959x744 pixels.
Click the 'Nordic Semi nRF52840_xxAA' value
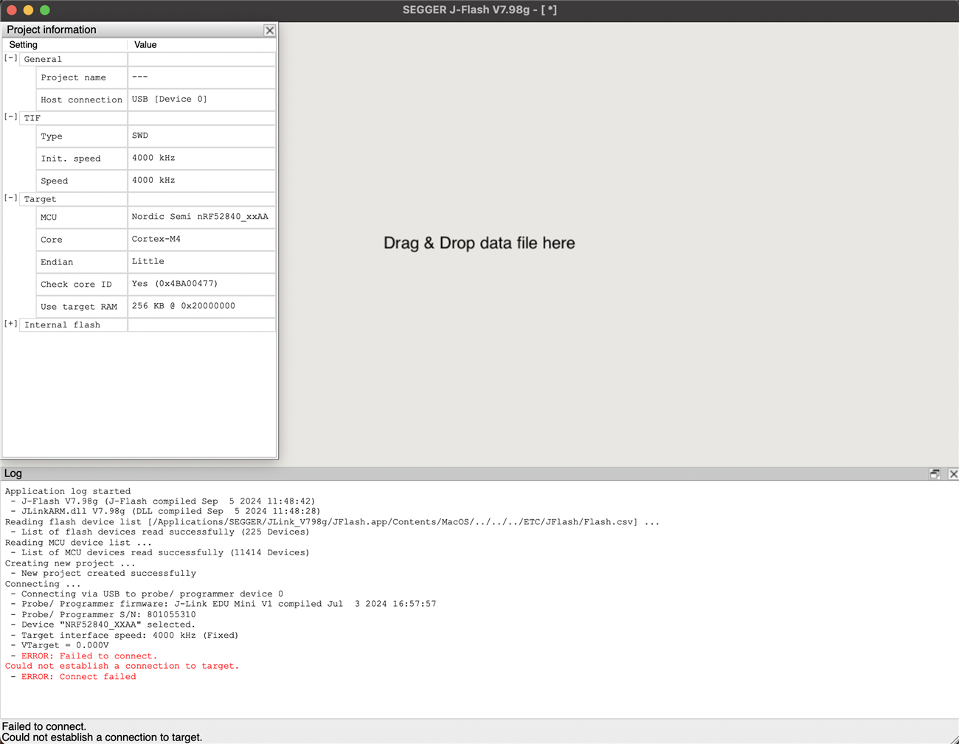[x=201, y=218]
